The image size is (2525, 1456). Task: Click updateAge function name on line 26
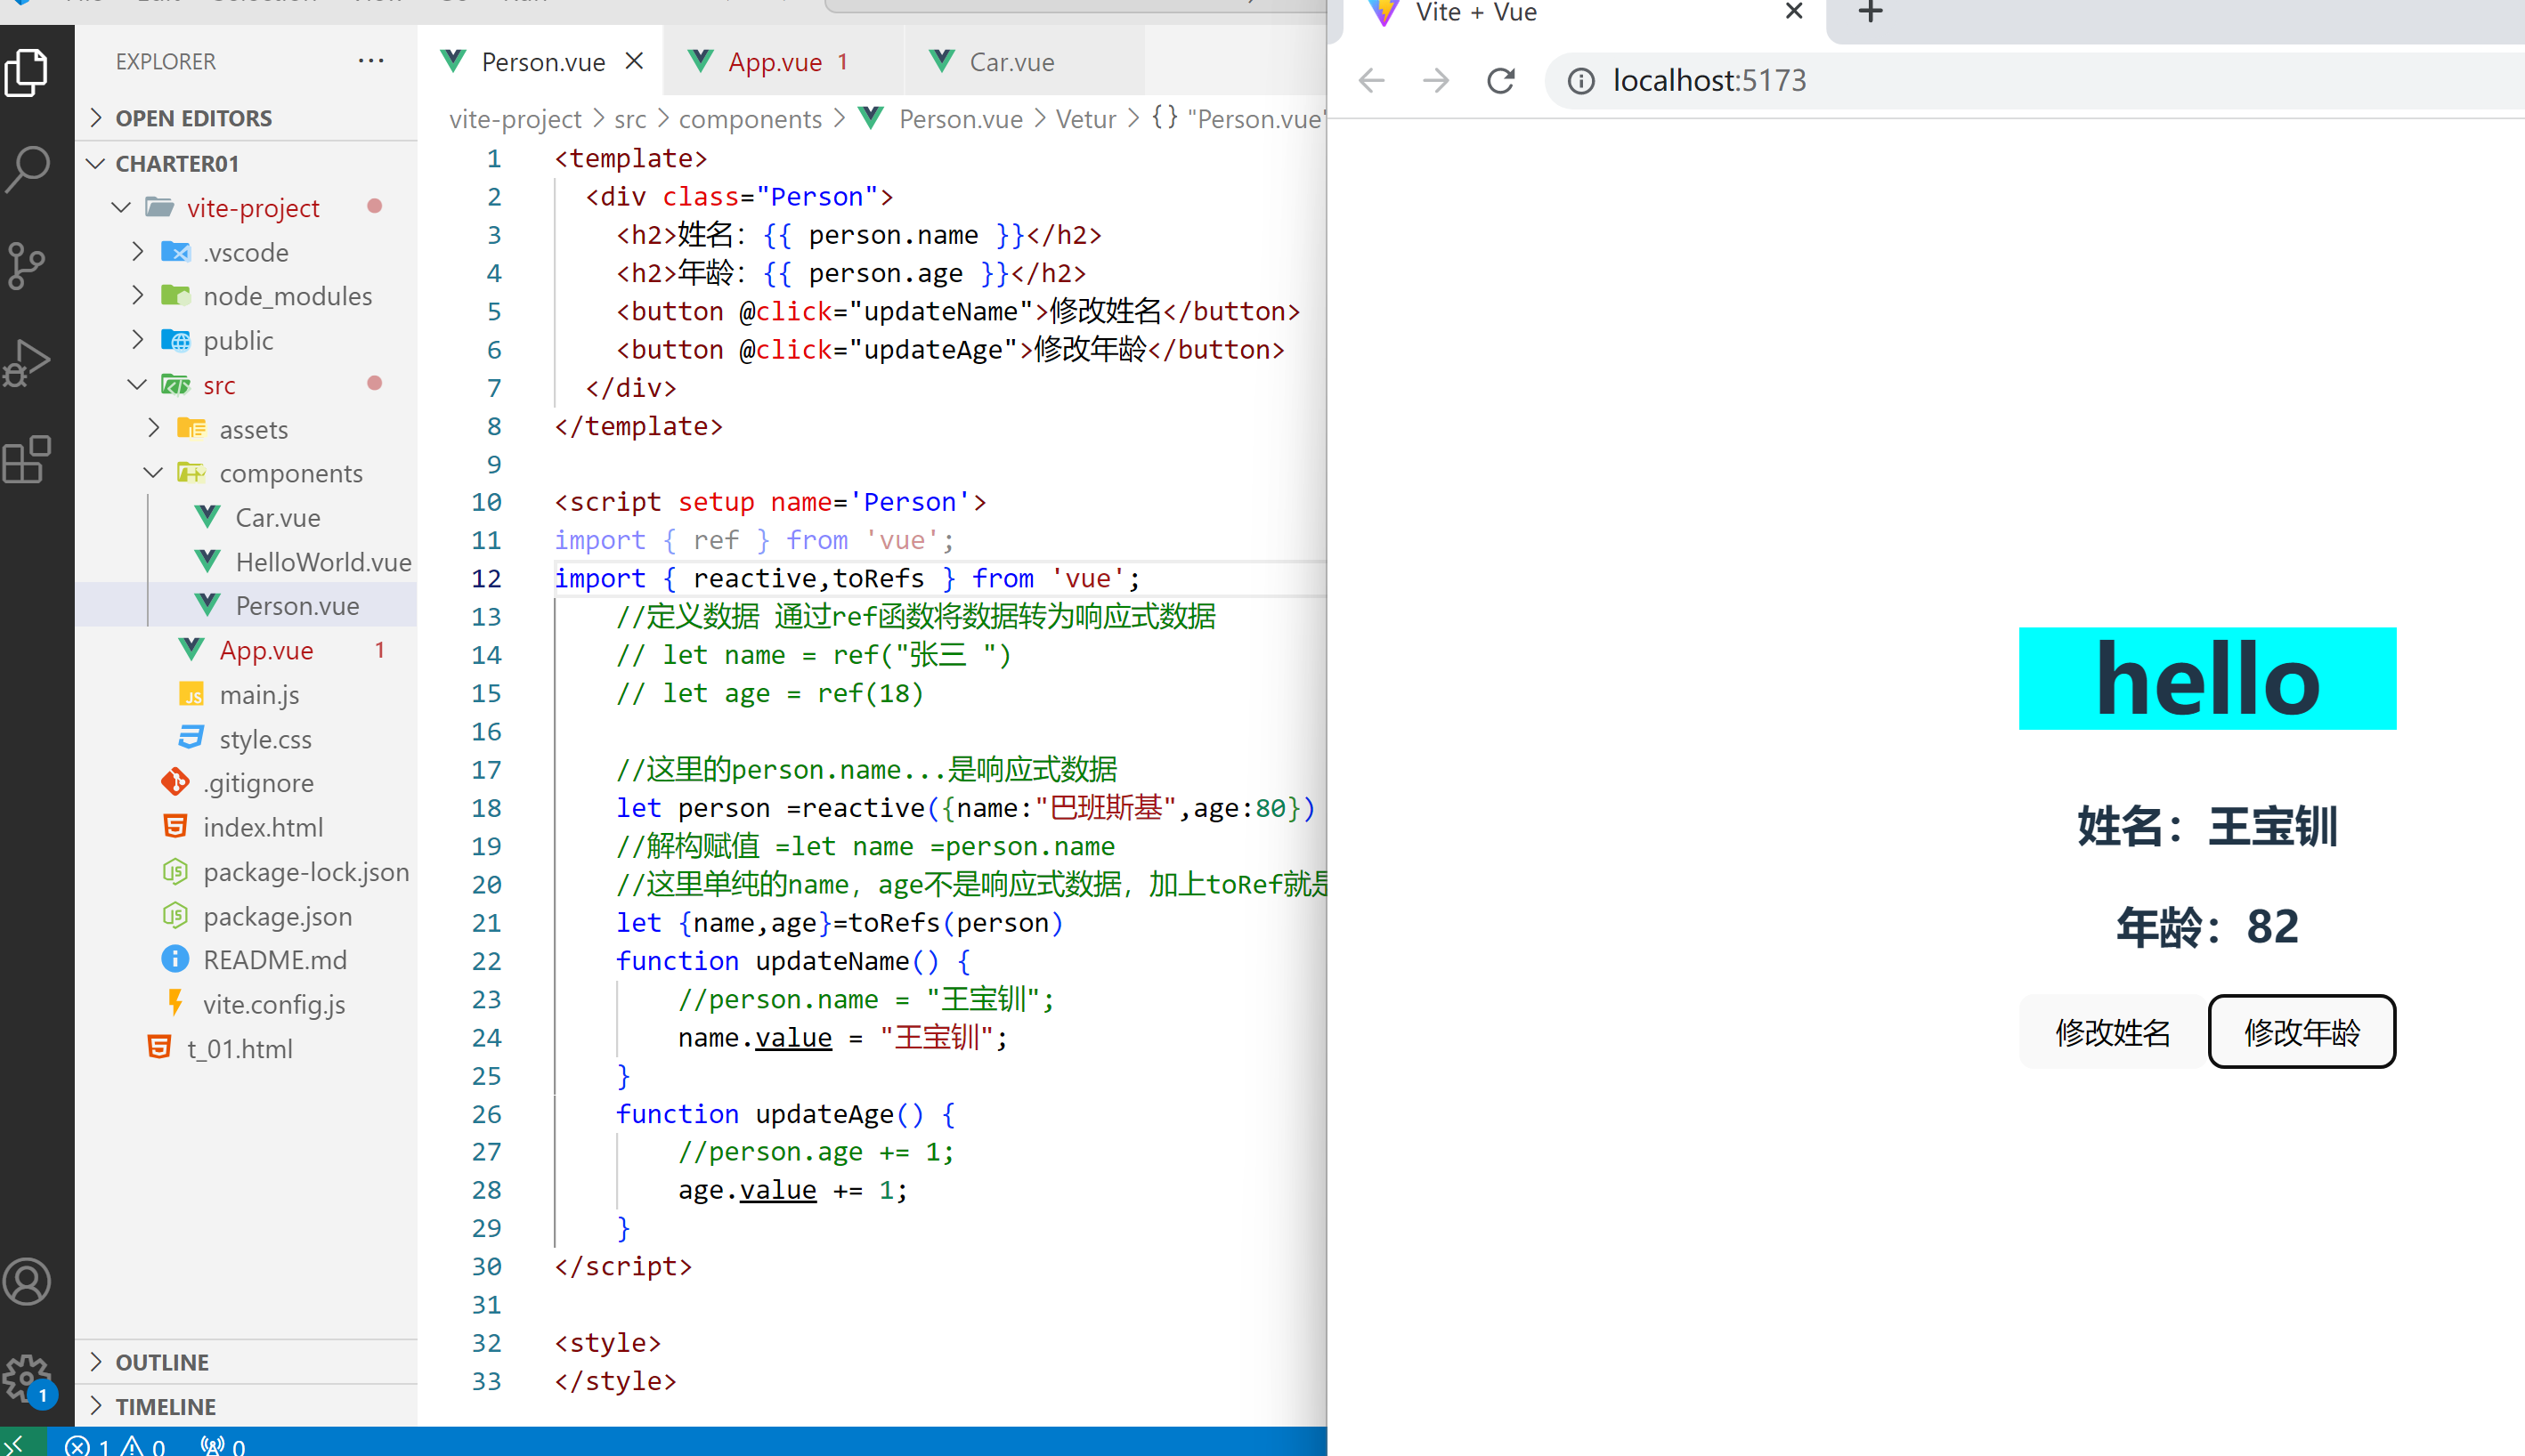tap(825, 1113)
